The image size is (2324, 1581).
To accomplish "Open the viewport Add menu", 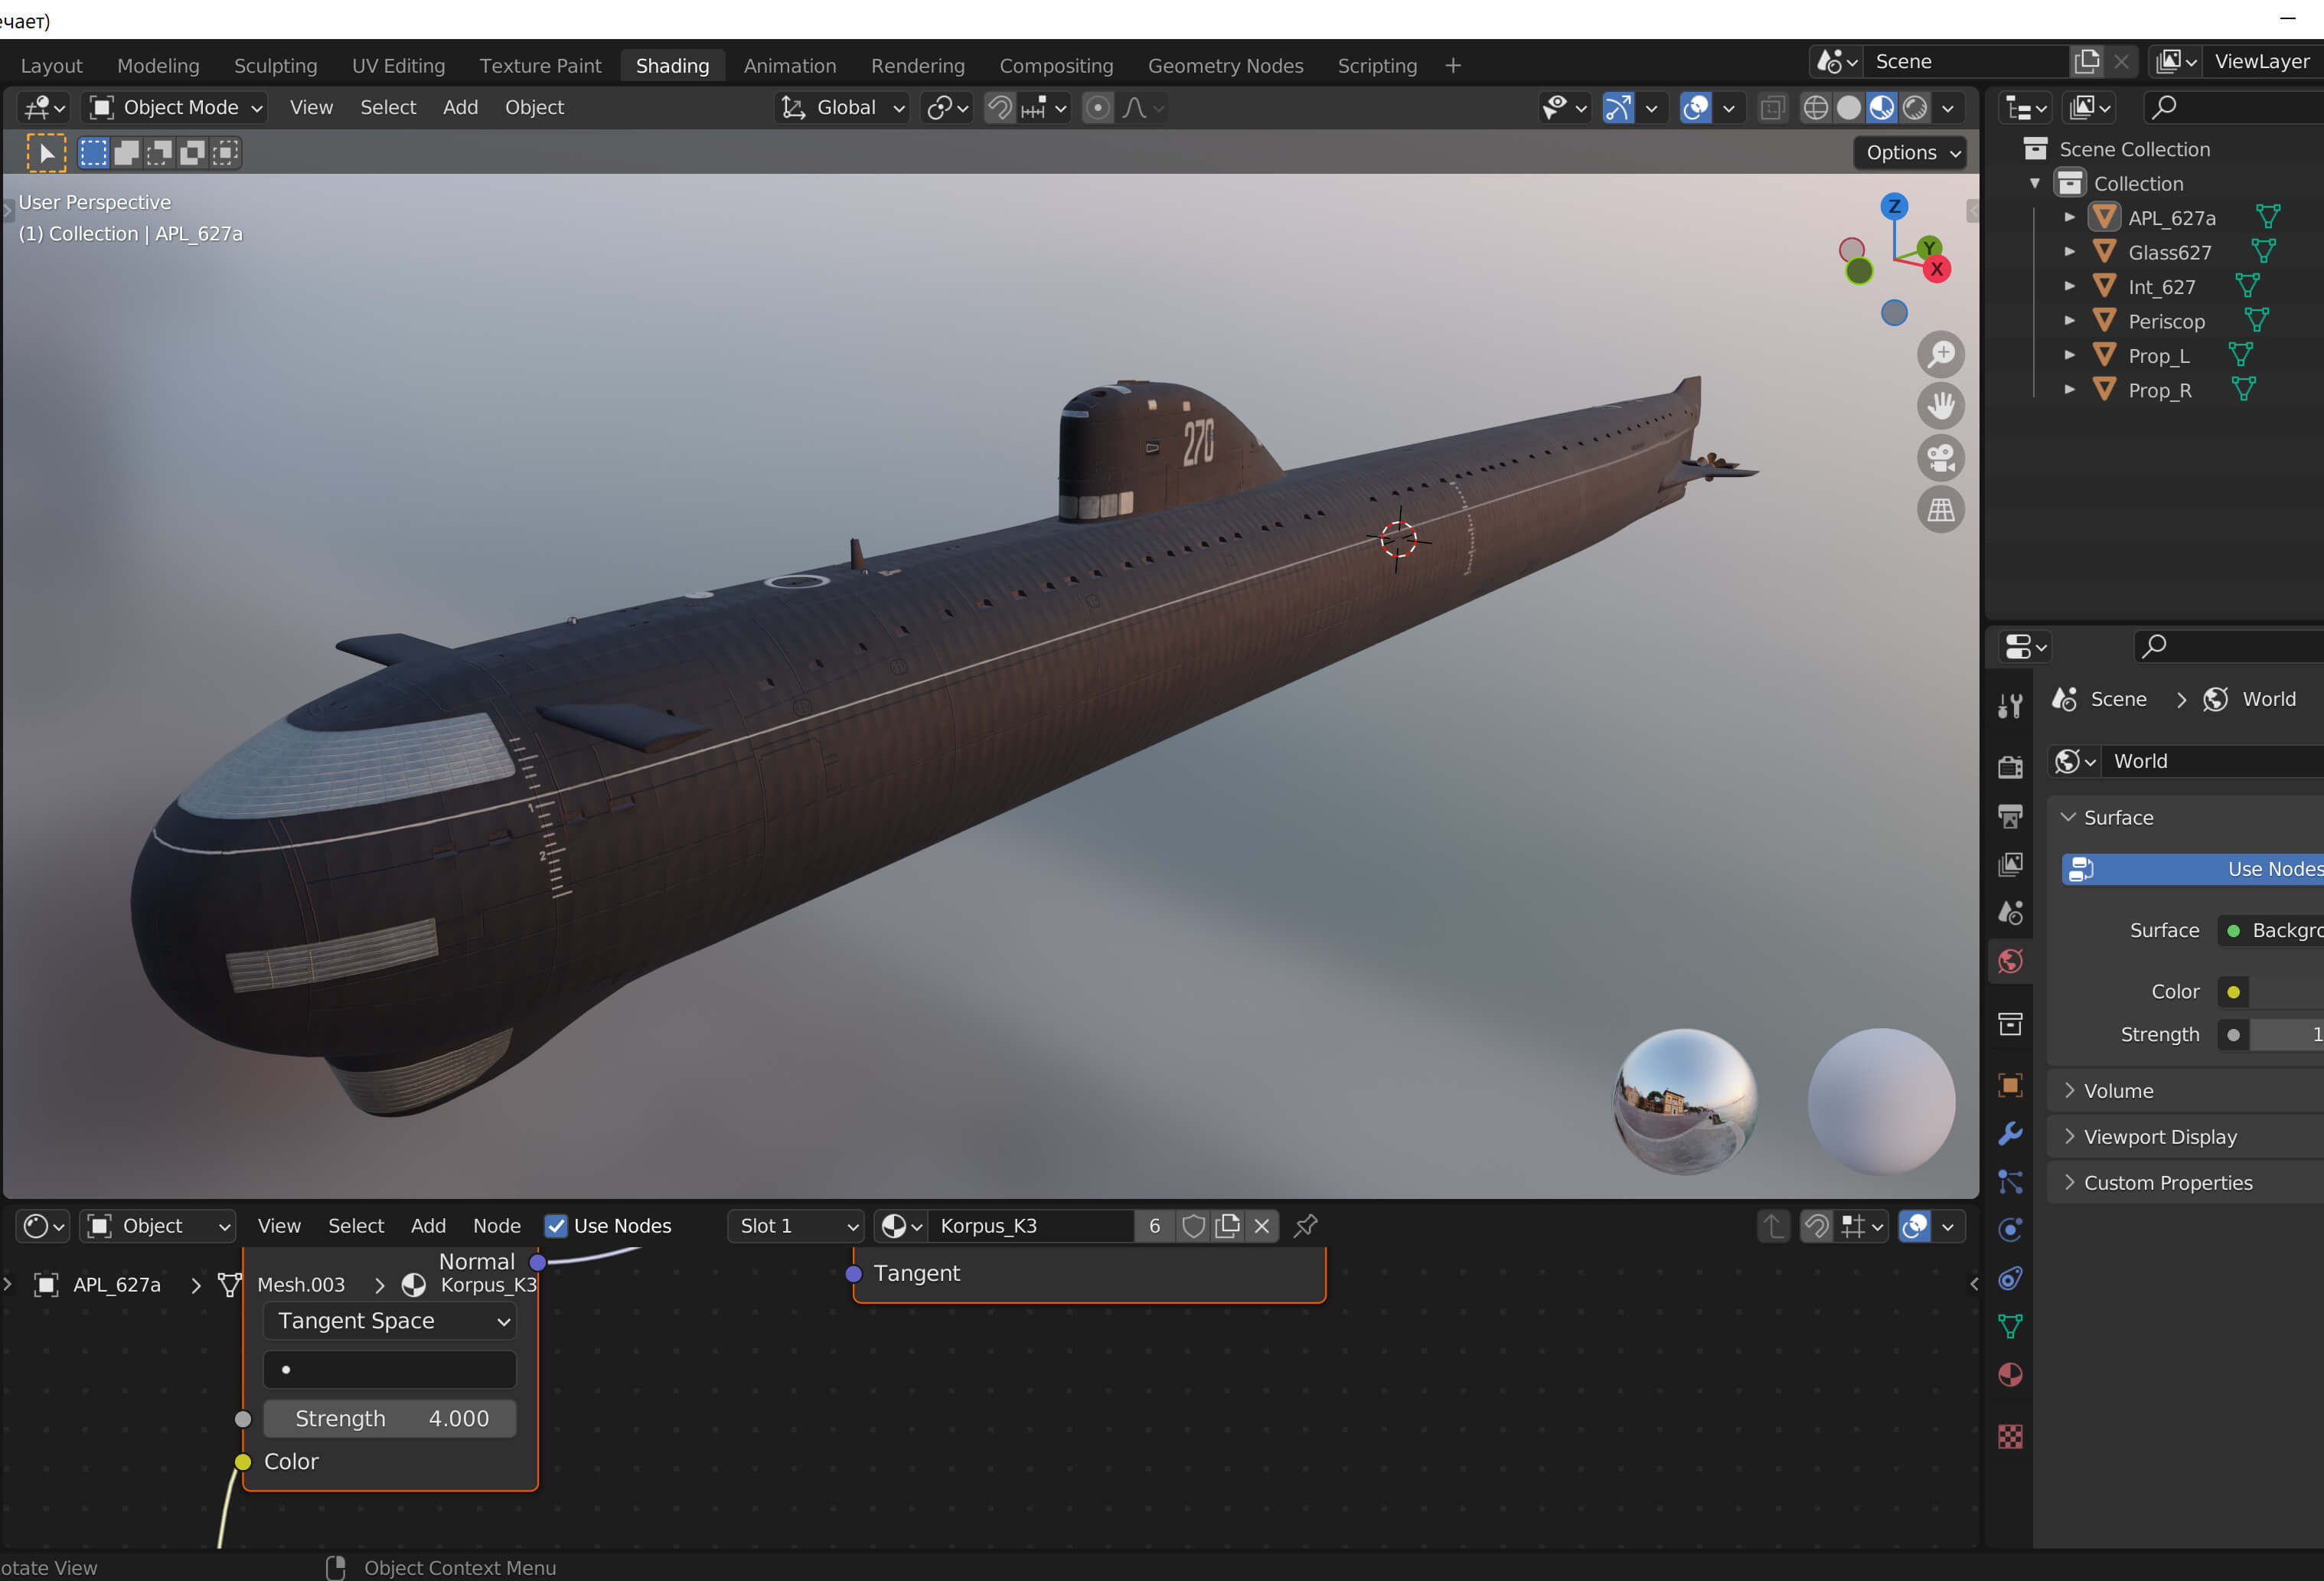I will click(460, 108).
